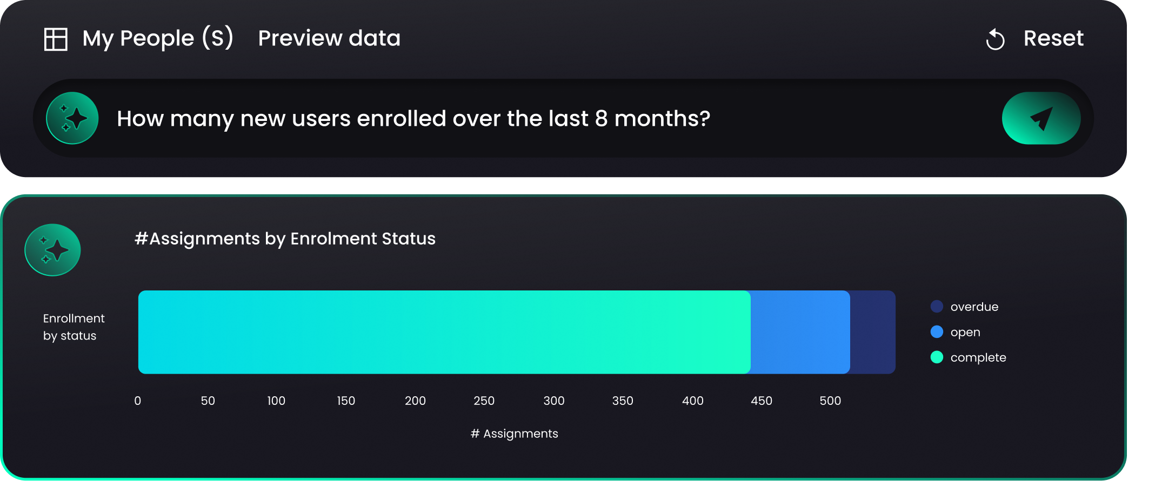The height and width of the screenshot is (481, 1175).
Task: Click the open legend dot
Action: point(937,331)
